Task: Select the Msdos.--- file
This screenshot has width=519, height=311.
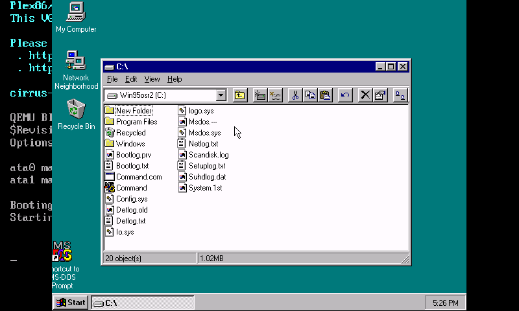Action: click(x=198, y=122)
